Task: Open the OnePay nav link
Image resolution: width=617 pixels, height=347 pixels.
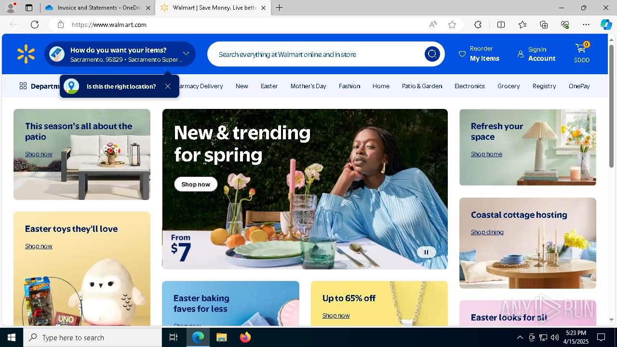Action: coord(579,86)
